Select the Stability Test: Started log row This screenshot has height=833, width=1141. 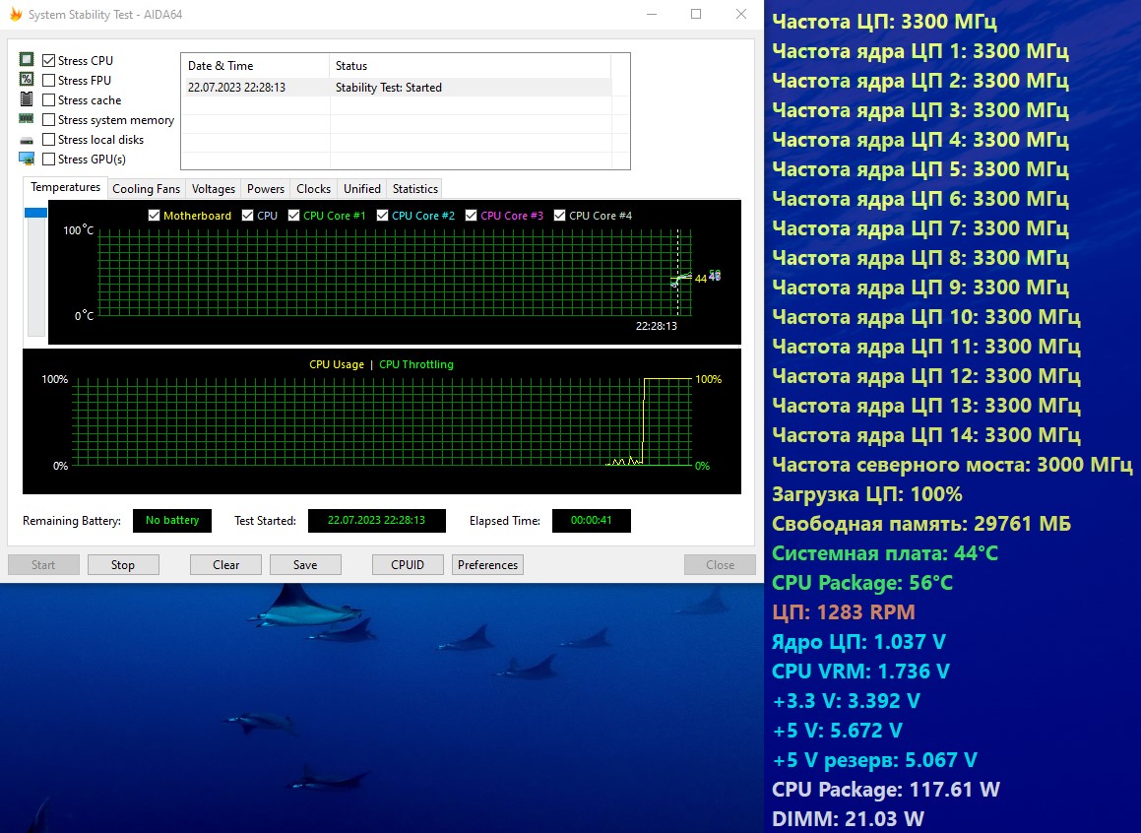398,88
